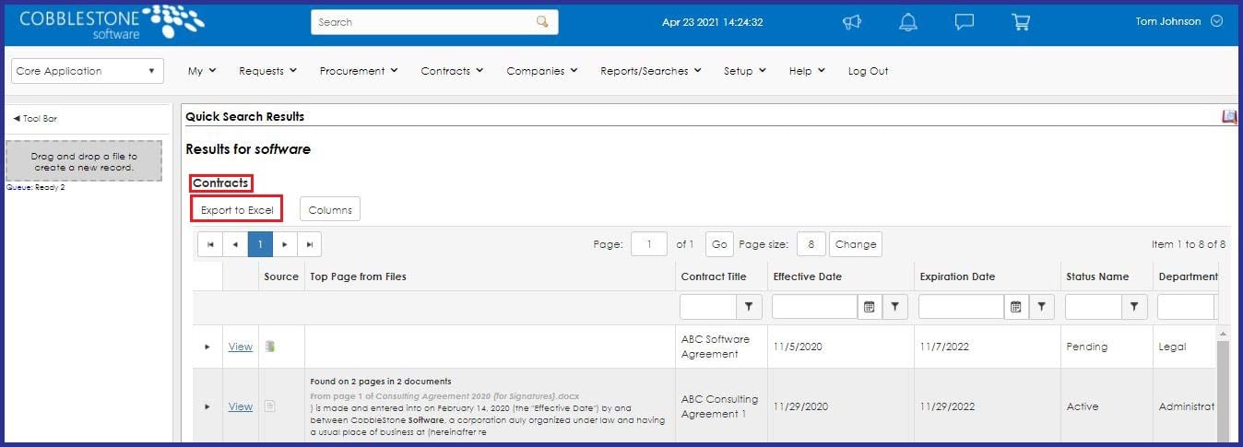
Task: Select page 1 in the pager
Action: (x=260, y=244)
